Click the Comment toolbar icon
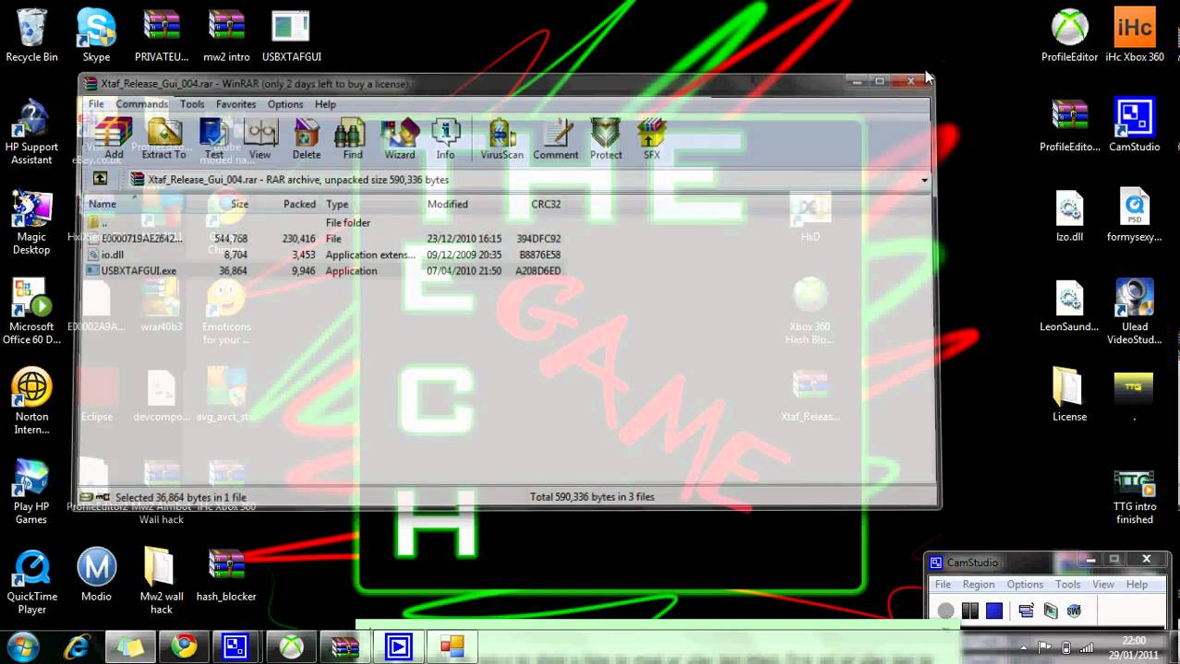The image size is (1180, 664). 556,139
